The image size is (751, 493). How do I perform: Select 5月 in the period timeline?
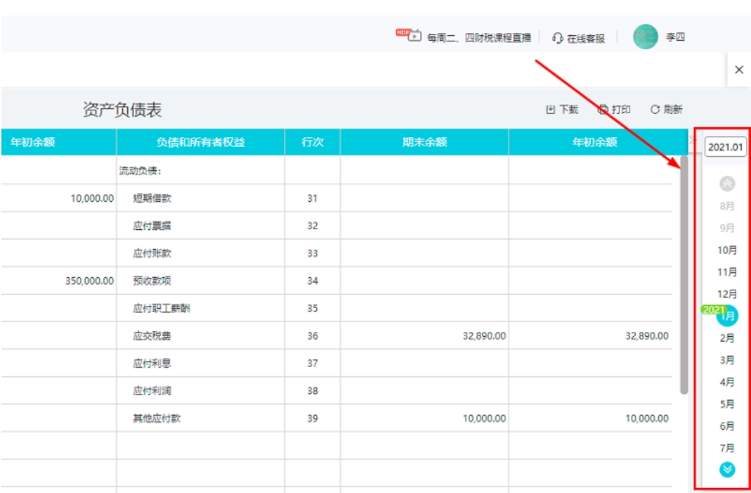727,404
